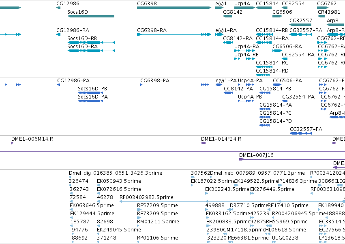This screenshot has height=244, width=345.
Task: Click the Socs16D-RB transcript label
Action: tap(82, 38)
